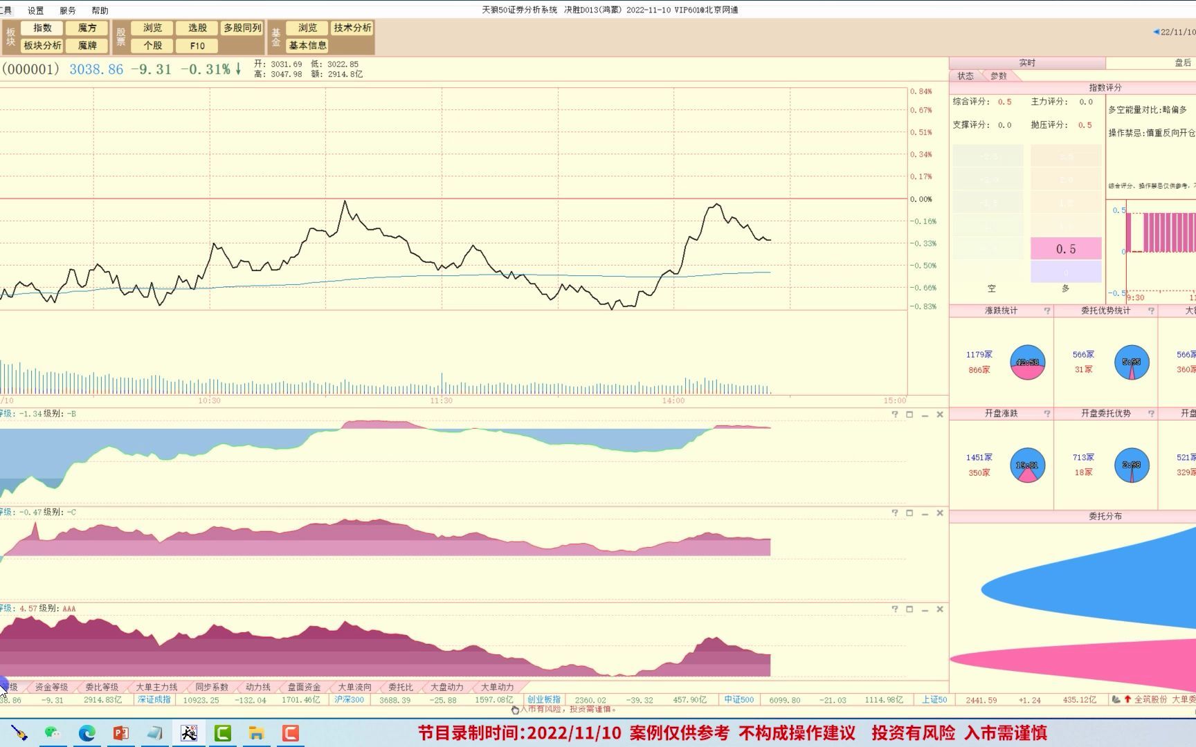
Task: Show help for 开盘委托优势 panel
Action: pyautogui.click(x=1152, y=414)
